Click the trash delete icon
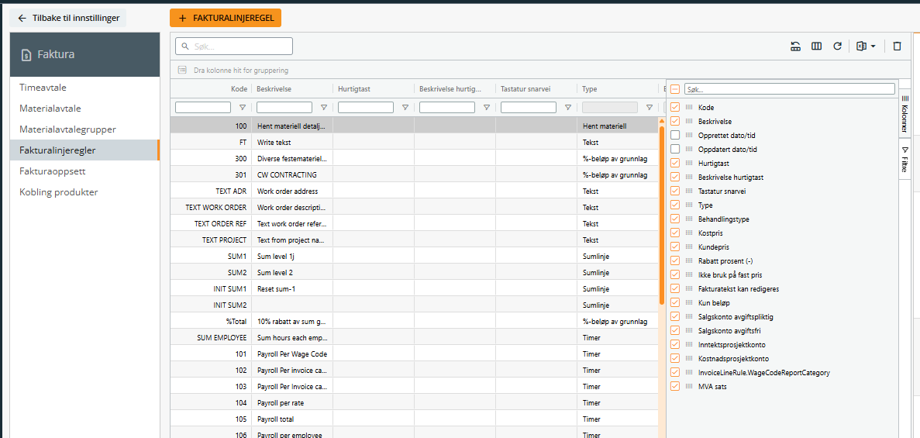Viewport: 920px width, 438px height. [x=897, y=47]
